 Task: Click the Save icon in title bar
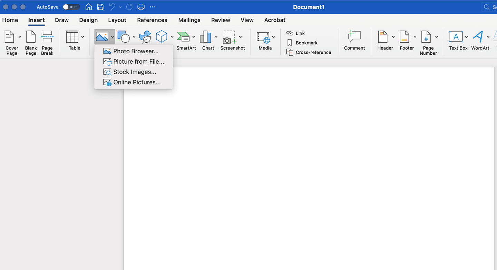click(100, 7)
